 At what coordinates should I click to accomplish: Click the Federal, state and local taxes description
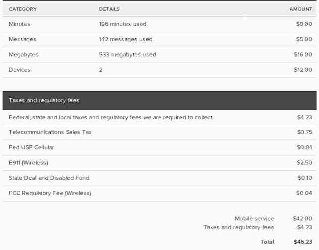point(111,117)
